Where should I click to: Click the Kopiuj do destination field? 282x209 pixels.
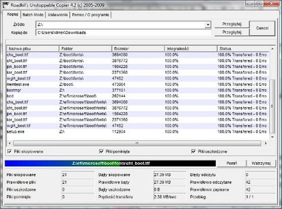(124, 32)
